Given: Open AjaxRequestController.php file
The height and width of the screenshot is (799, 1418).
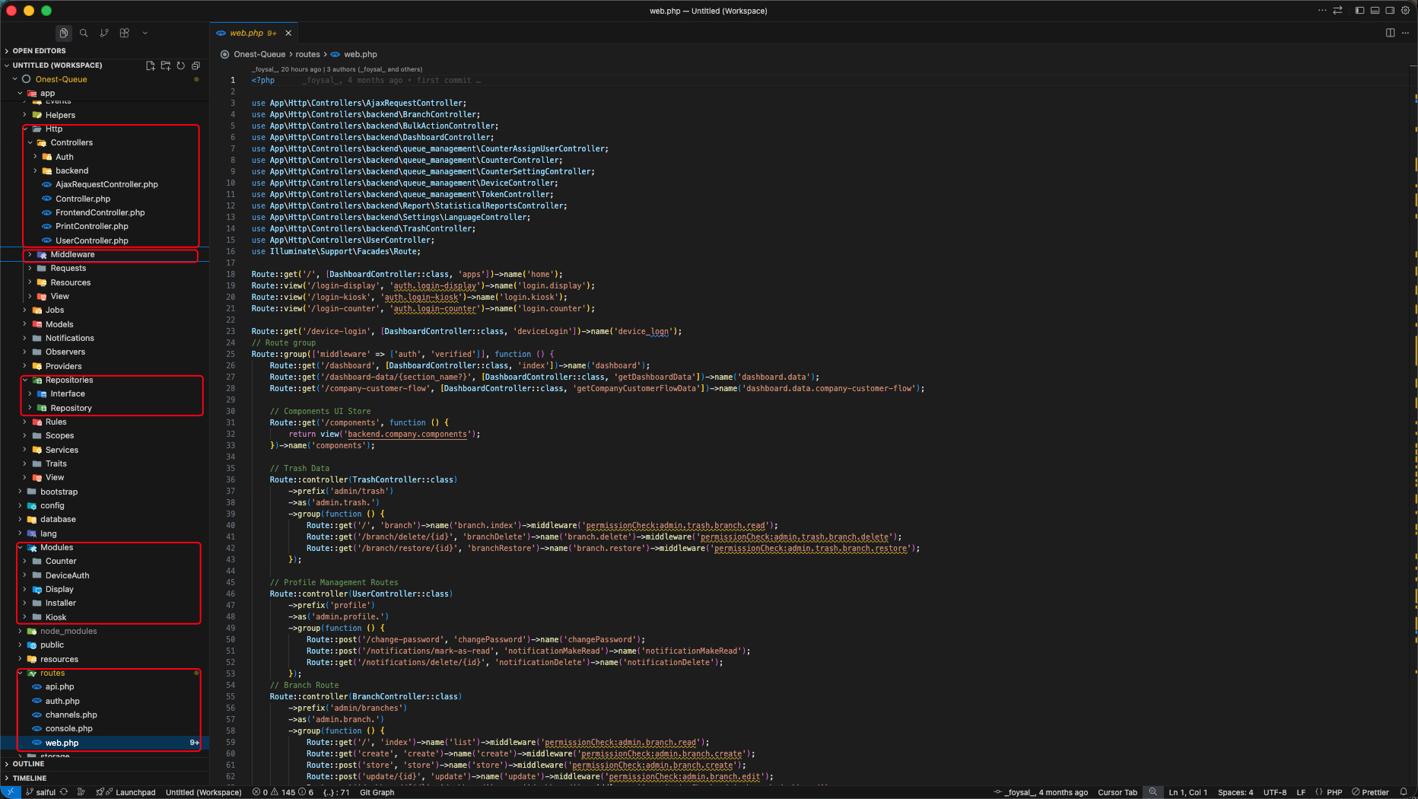Looking at the screenshot, I should (x=107, y=185).
